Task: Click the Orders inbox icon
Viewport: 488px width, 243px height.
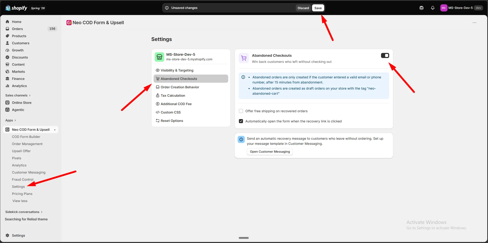Action: coord(7,29)
